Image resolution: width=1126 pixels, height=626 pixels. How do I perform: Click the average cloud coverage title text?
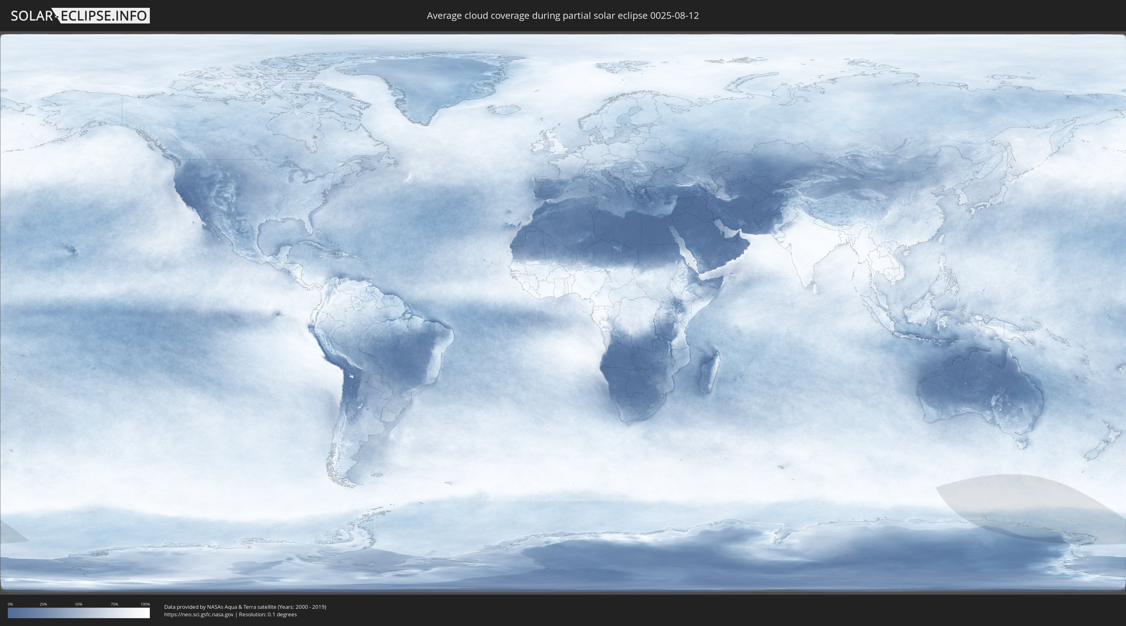pos(563,16)
